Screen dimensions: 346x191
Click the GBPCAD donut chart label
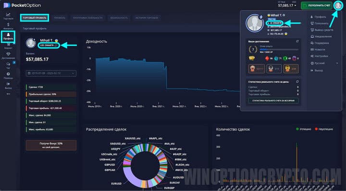(x=110, y=170)
